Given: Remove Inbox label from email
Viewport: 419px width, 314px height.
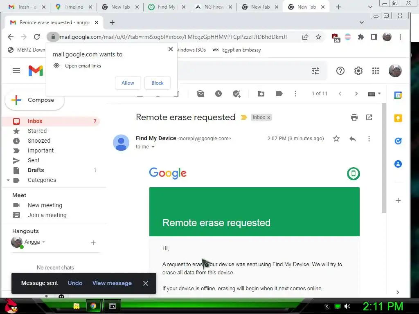Looking at the screenshot, I should coord(269,117).
